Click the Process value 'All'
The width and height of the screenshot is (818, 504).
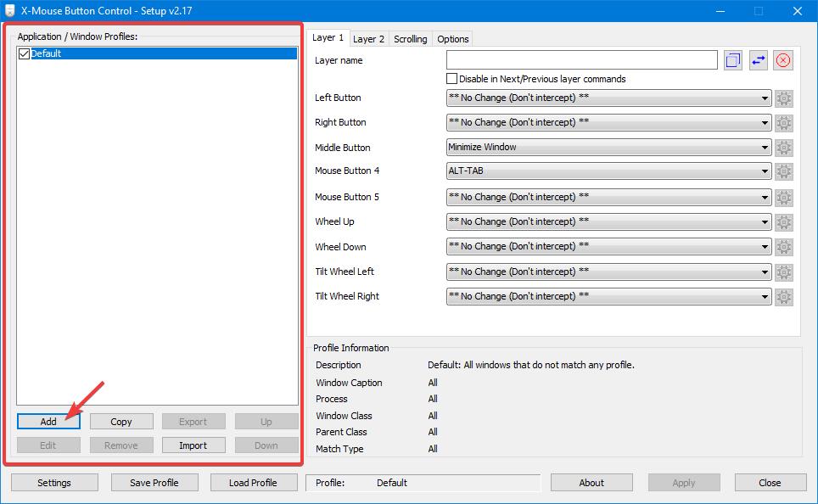433,399
